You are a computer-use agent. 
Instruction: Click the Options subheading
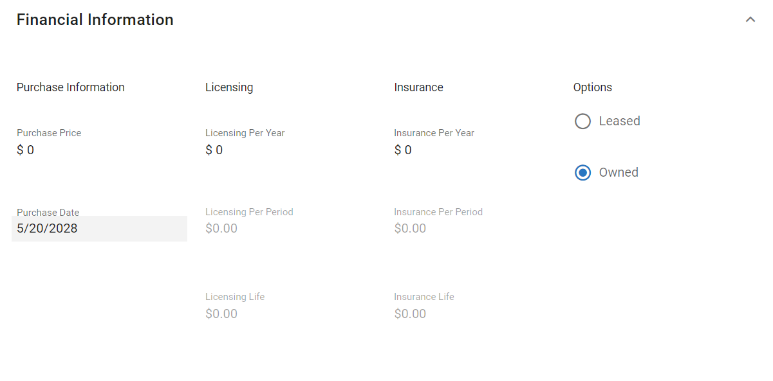point(593,87)
